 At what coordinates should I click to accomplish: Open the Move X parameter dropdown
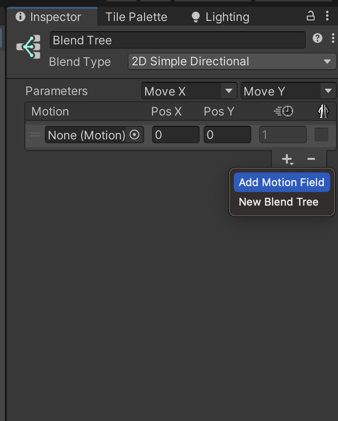click(188, 91)
